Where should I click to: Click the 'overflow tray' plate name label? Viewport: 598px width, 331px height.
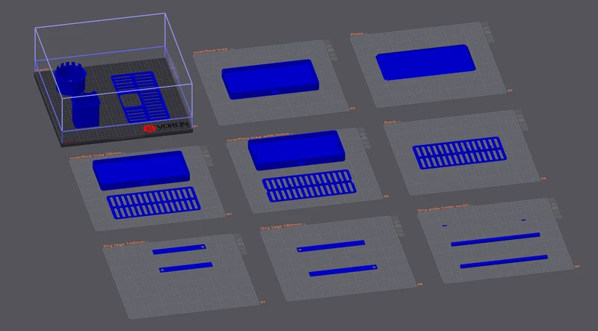[x=210, y=50]
